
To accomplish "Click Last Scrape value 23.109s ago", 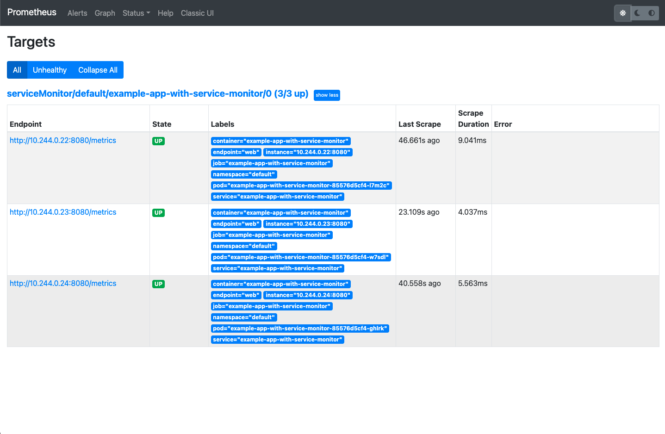I will tap(419, 212).
